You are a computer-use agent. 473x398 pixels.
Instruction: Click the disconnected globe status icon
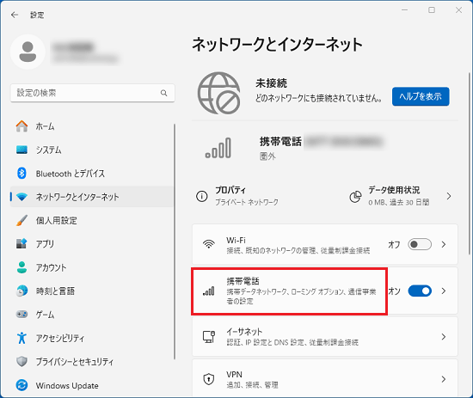click(219, 93)
